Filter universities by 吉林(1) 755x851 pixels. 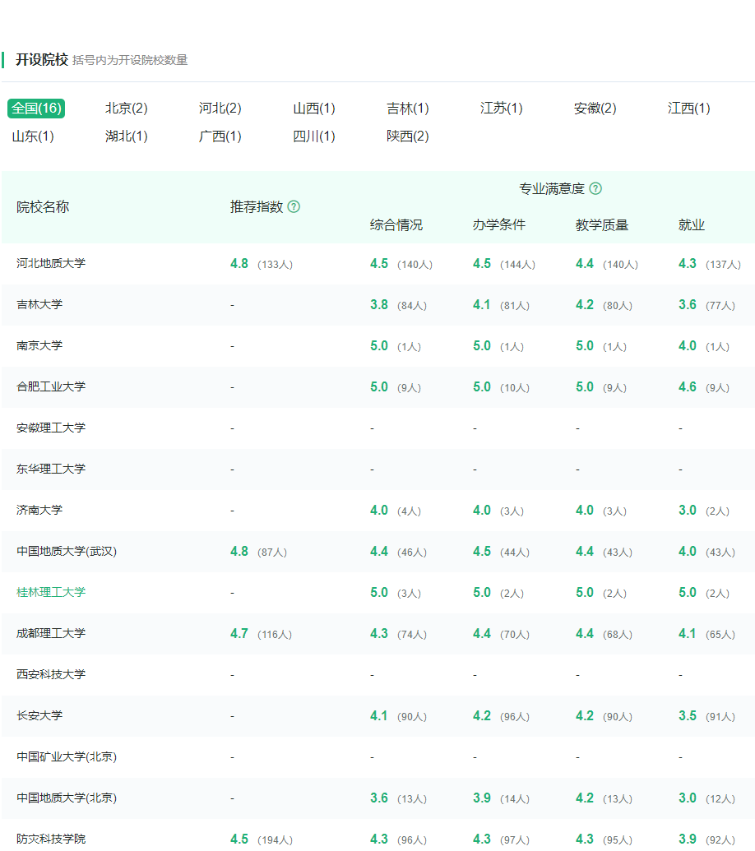coord(408,108)
